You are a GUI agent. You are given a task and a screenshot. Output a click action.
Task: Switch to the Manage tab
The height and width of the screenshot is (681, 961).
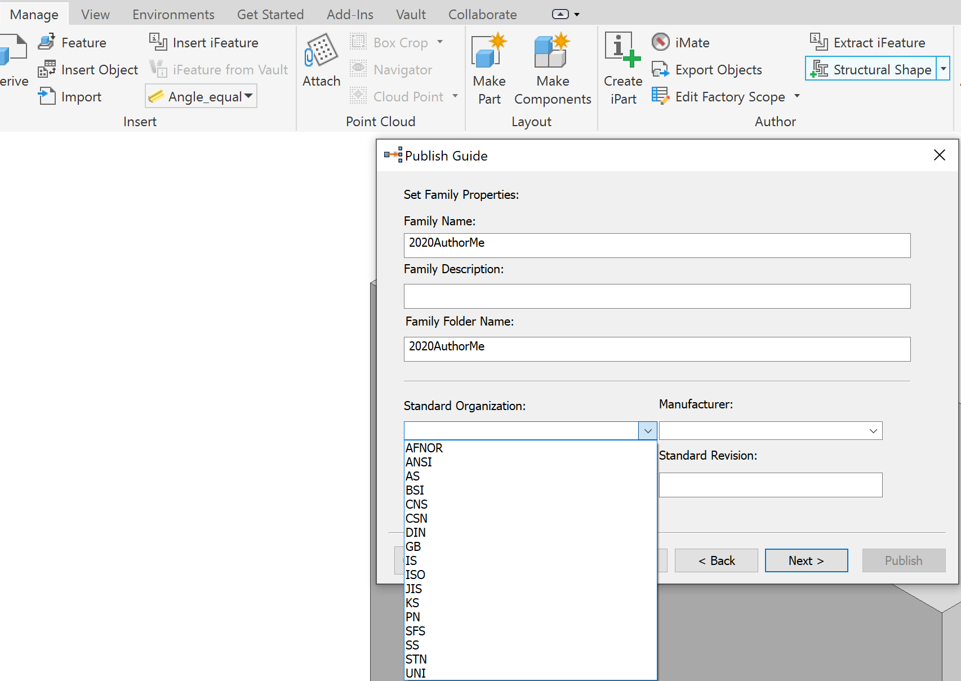click(x=34, y=14)
